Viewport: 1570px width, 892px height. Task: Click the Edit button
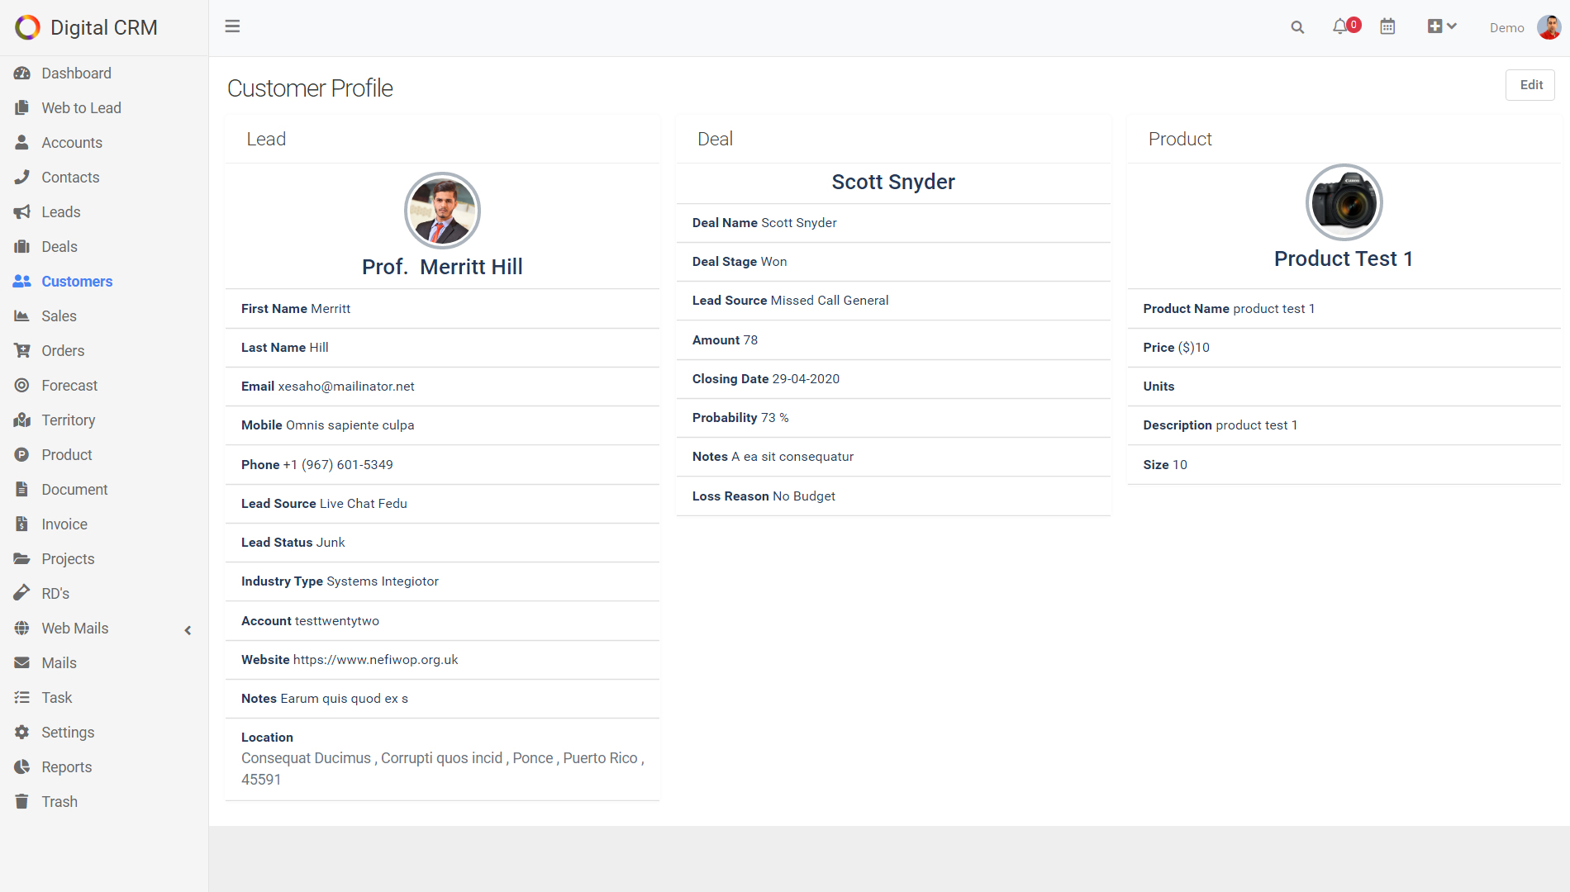[x=1530, y=84]
